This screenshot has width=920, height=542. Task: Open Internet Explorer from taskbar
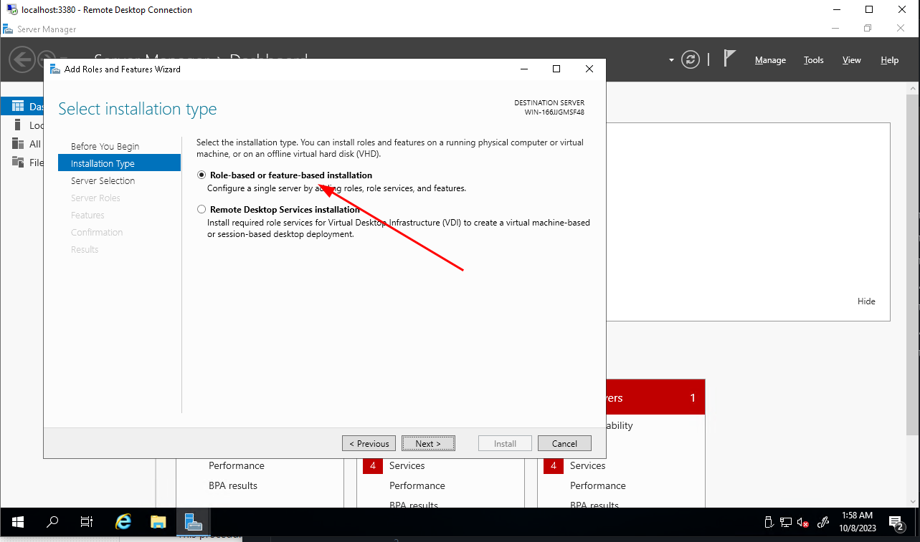pyautogui.click(x=123, y=522)
